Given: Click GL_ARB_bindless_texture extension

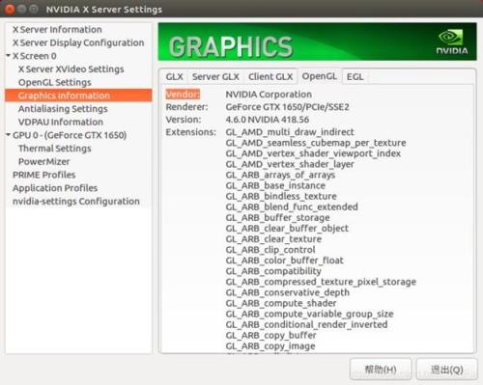Looking at the screenshot, I should point(281,196).
